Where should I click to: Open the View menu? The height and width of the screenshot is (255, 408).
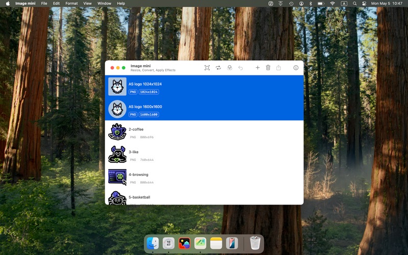(x=87, y=4)
